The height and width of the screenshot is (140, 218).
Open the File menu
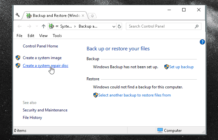pos(20,36)
